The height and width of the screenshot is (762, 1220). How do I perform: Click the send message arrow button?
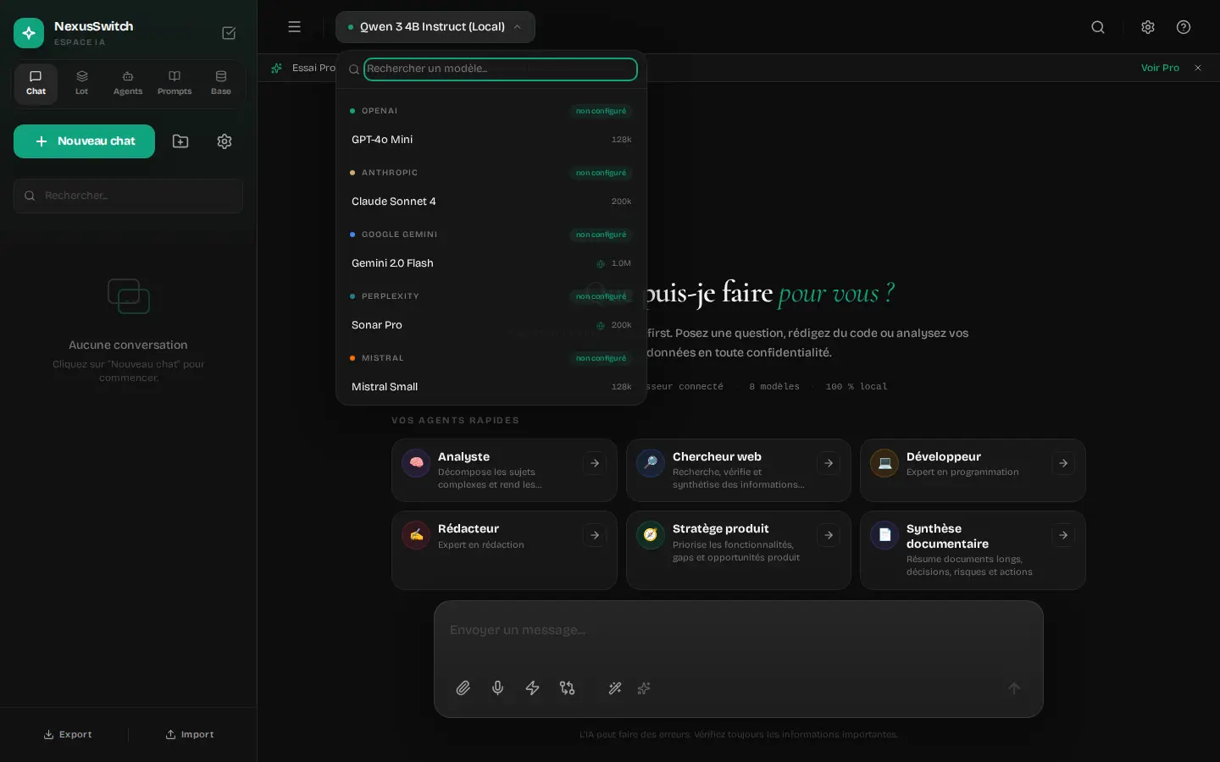[x=1014, y=688]
